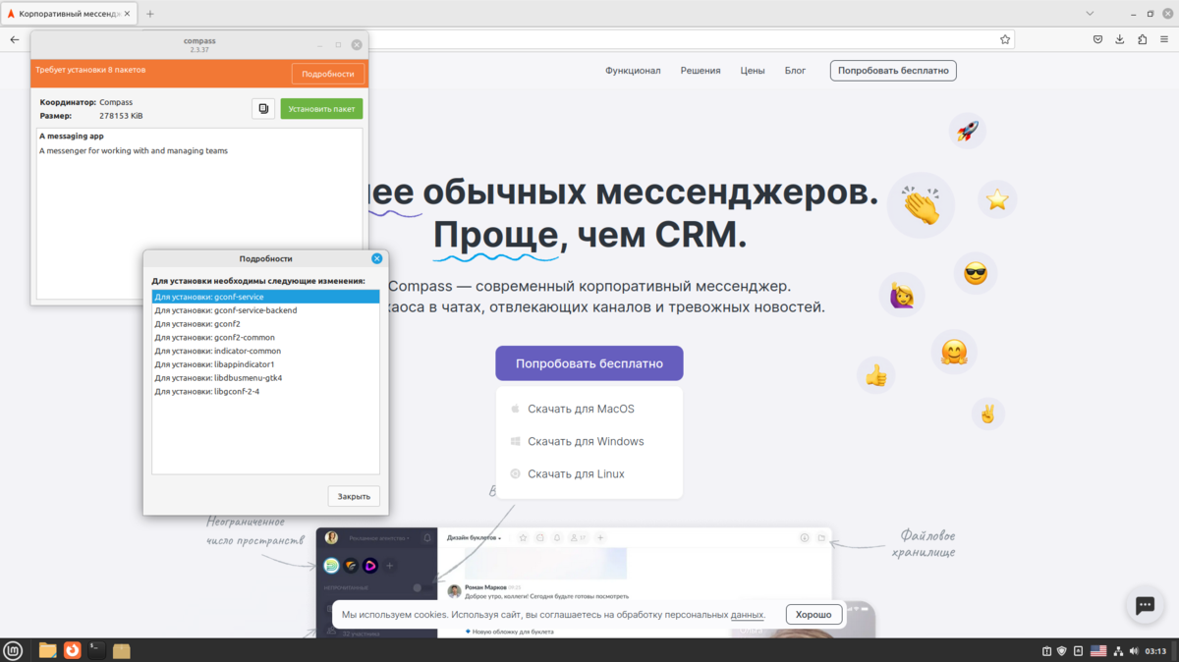Click the 03:13 clock in the panel
This screenshot has width=1179, height=662.
(x=1155, y=651)
